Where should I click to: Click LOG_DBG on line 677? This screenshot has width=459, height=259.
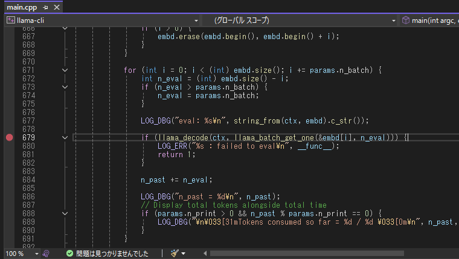(156, 120)
